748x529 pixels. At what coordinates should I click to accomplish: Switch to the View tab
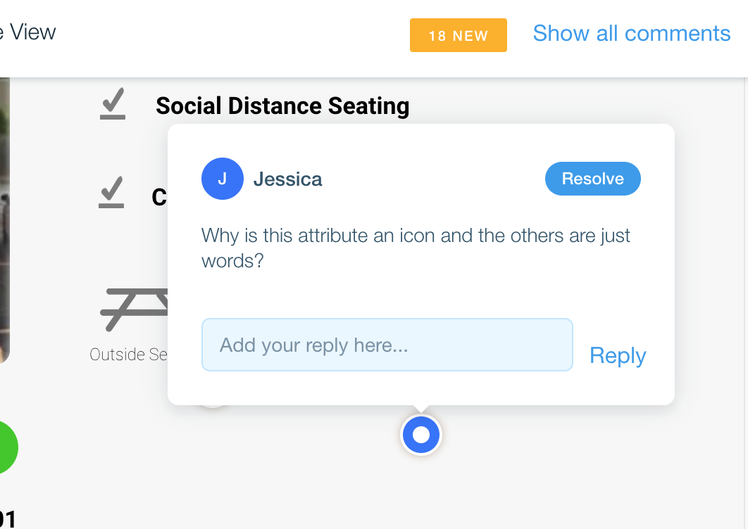[27, 32]
